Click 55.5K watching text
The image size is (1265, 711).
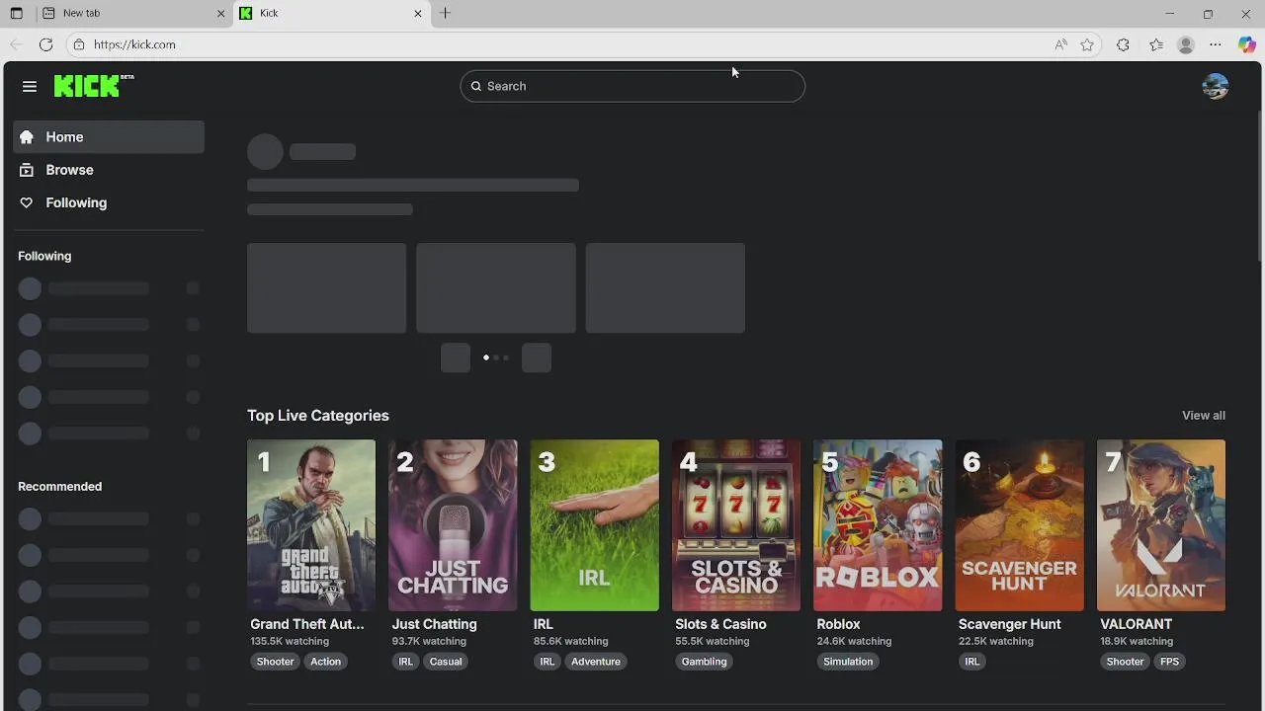(712, 642)
